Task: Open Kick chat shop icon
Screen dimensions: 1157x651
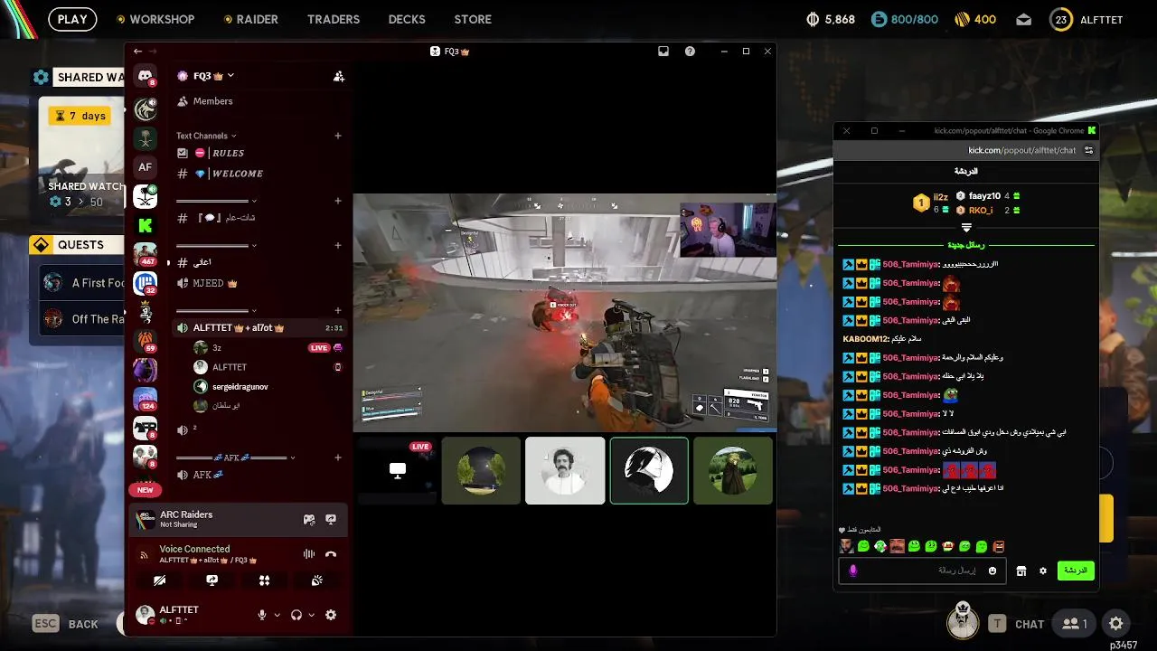Action: tap(1021, 571)
